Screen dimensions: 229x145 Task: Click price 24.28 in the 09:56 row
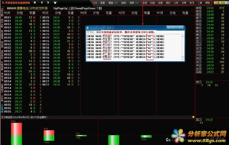point(57,51)
